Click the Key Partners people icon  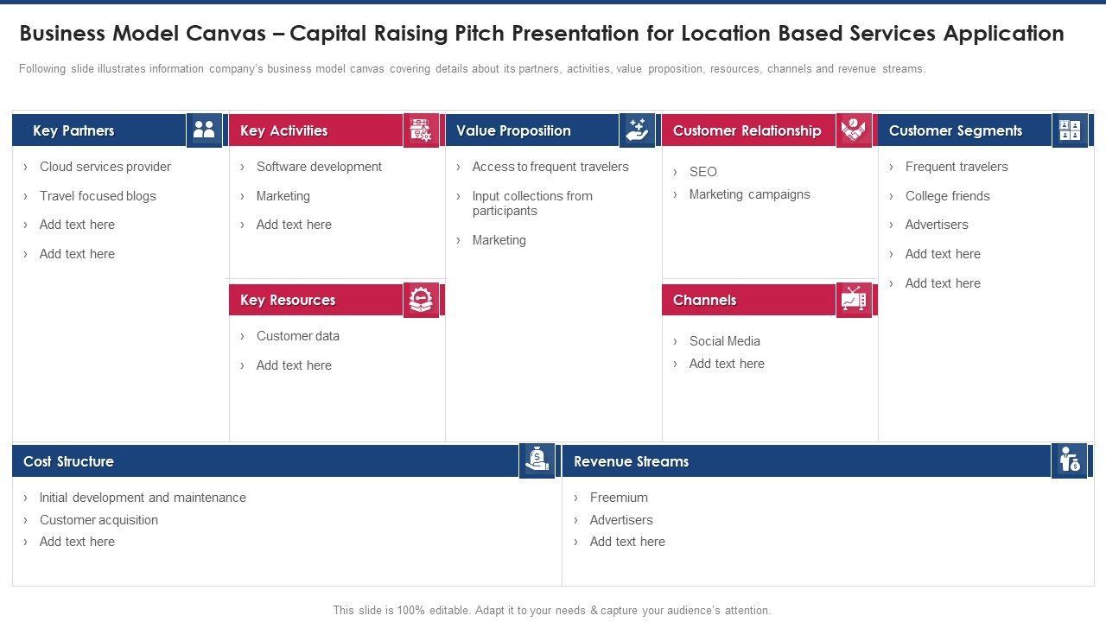[x=204, y=130]
